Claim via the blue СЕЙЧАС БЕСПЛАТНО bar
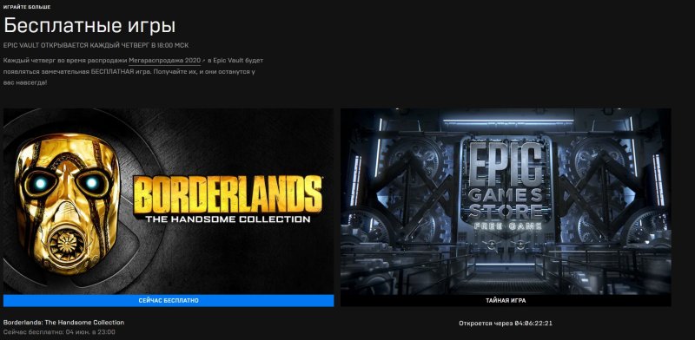Image resolution: width=695 pixels, height=340 pixels. [x=169, y=301]
